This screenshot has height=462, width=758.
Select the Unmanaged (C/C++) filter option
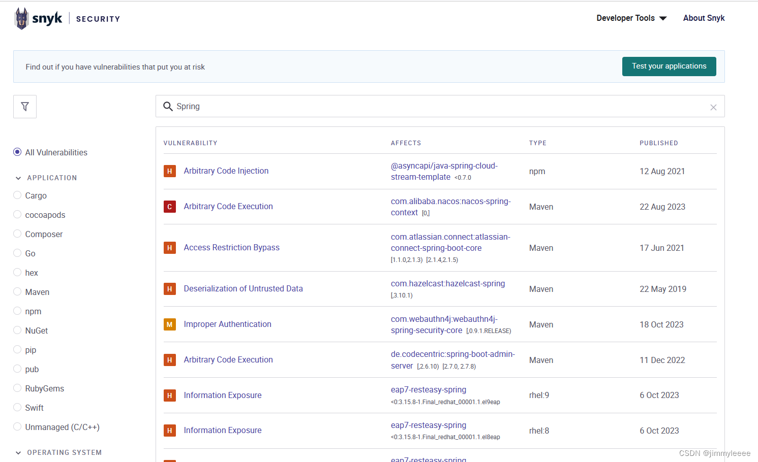(x=17, y=427)
